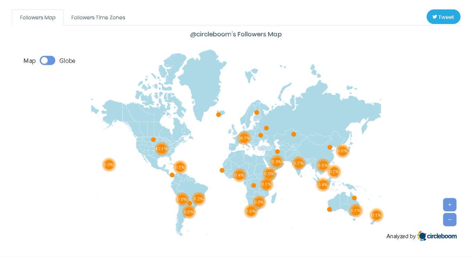Select the 0.7% marker over India
This screenshot has width=470, height=257.
coord(298,163)
